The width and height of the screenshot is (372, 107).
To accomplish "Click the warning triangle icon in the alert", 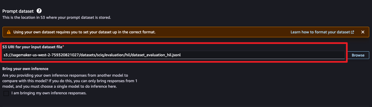I will point(8,32).
